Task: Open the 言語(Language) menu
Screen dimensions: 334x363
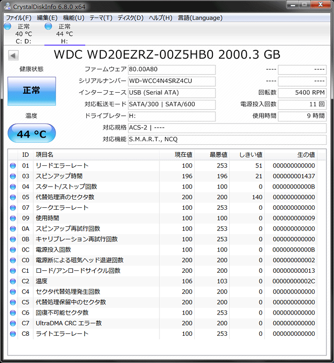Action: (200, 18)
